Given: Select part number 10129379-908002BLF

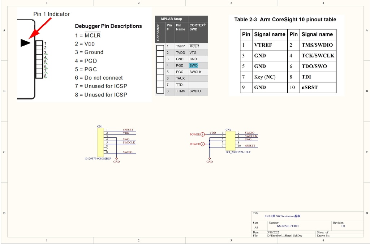Looking at the screenshot, I should pyautogui.click(x=98, y=159).
